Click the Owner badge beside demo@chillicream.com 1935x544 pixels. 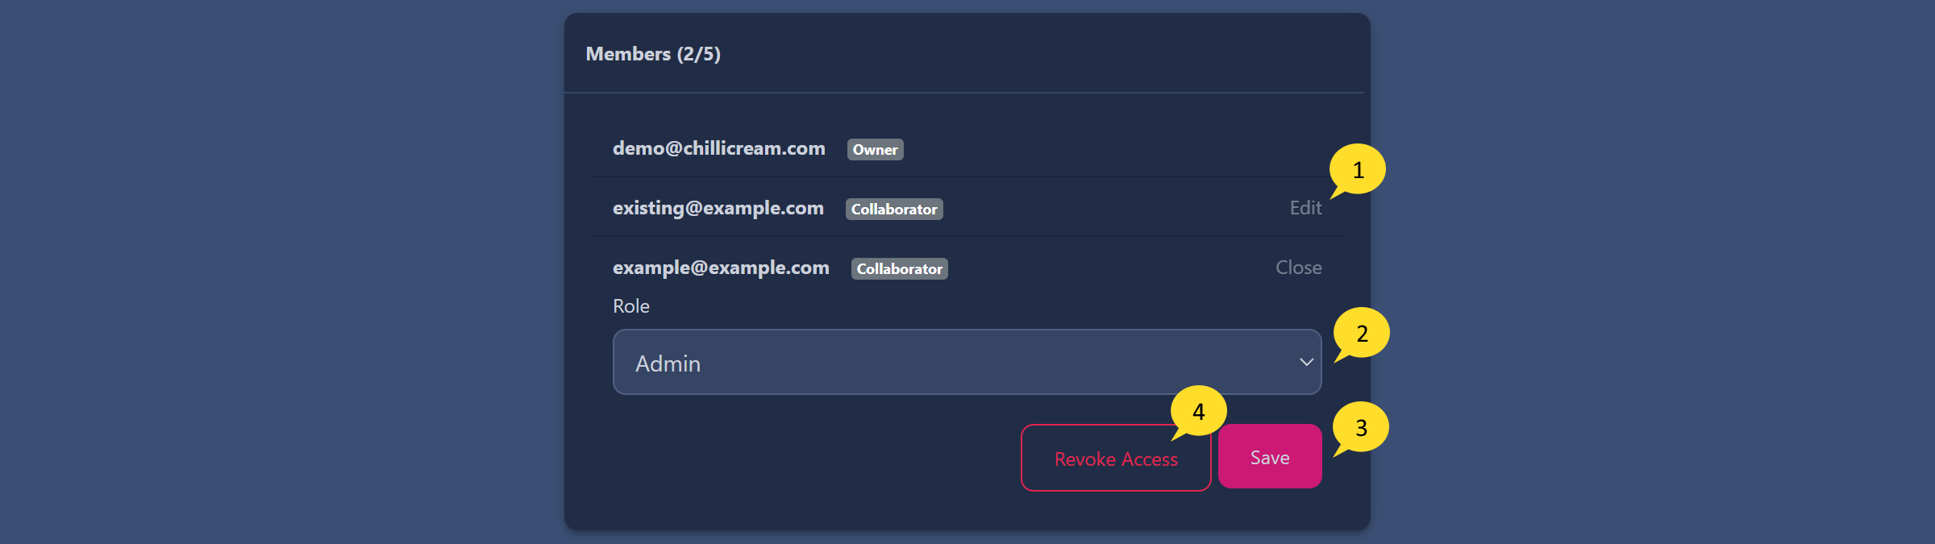pyautogui.click(x=875, y=149)
